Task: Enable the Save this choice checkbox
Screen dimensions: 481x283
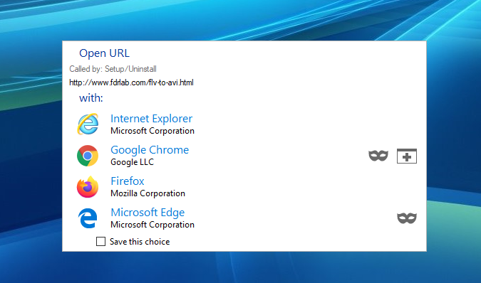Action: tap(100, 241)
